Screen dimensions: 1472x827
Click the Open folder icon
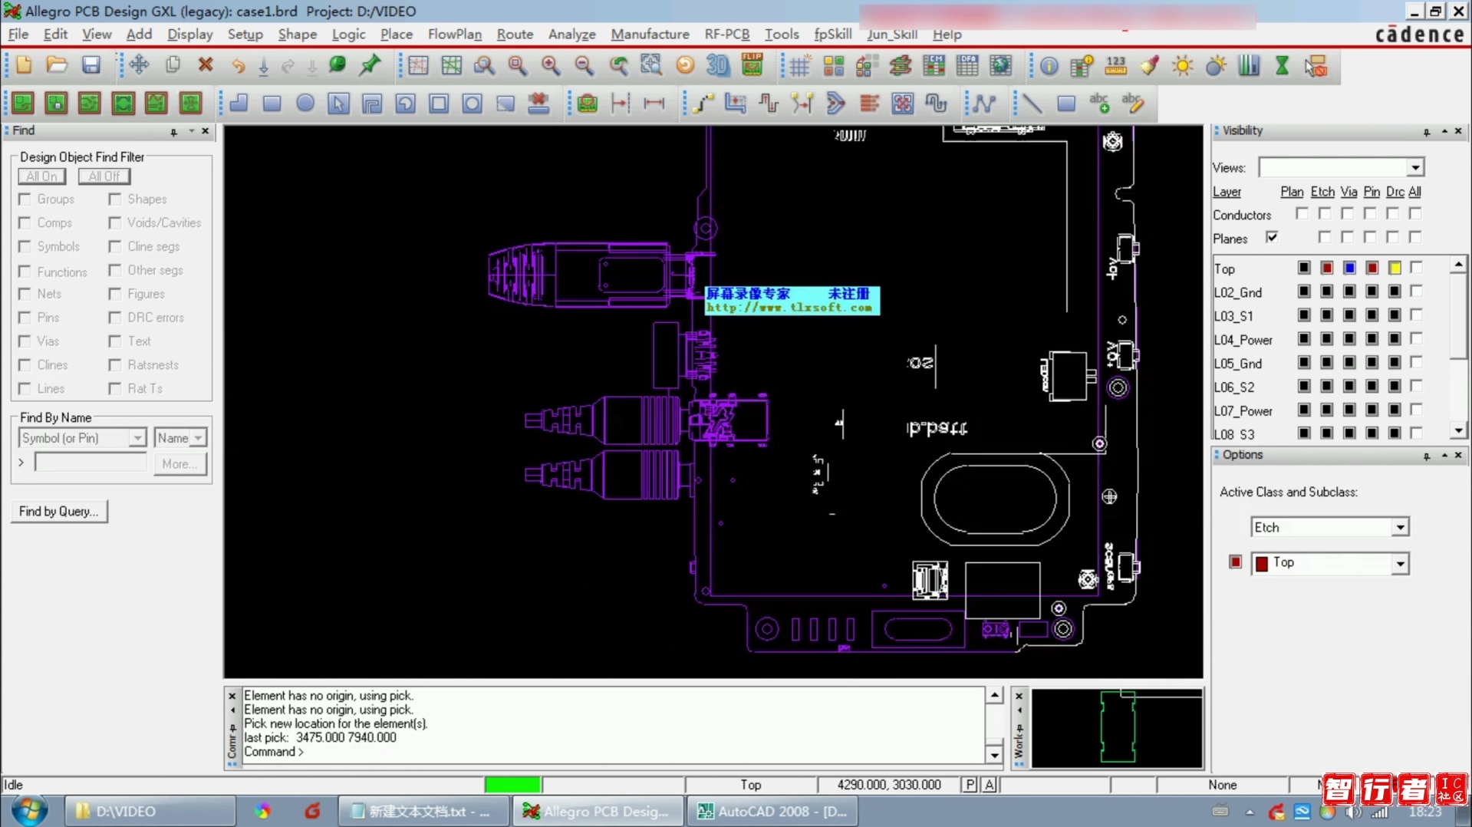(57, 65)
